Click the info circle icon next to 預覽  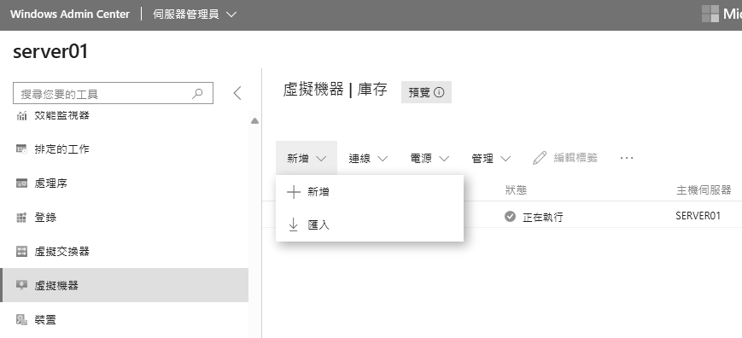point(439,92)
